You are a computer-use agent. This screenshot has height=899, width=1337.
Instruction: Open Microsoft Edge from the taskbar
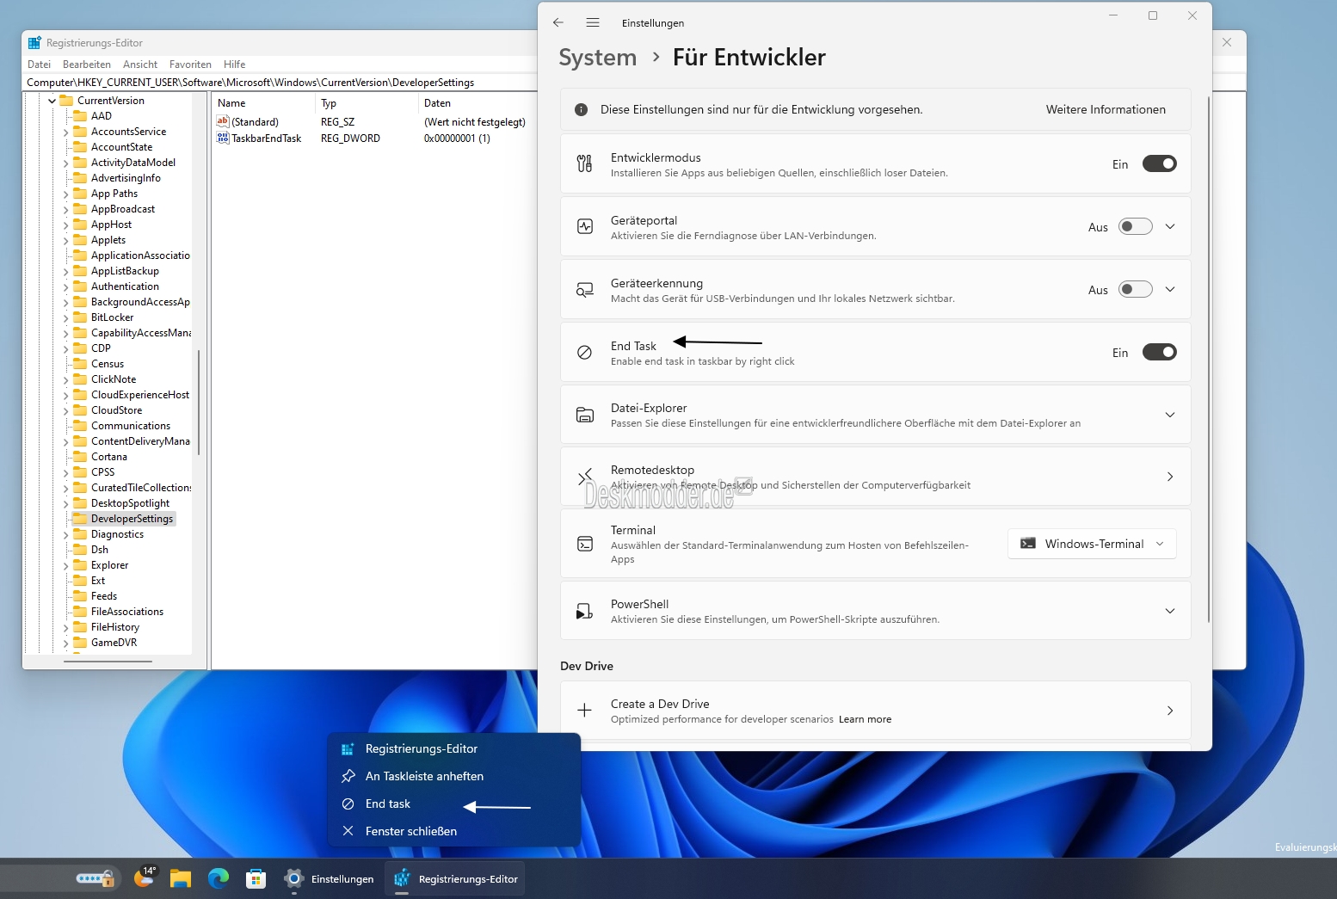[x=219, y=878]
